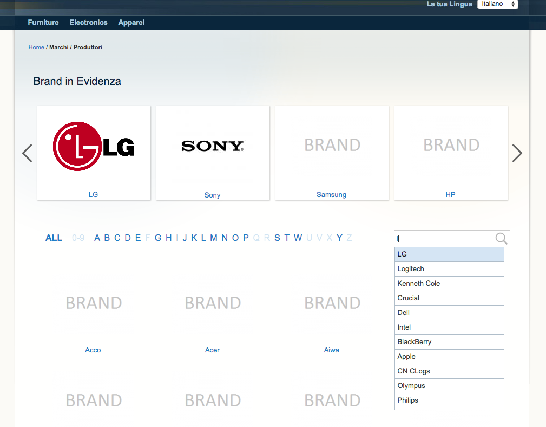Focus the brand search input field

click(x=452, y=239)
